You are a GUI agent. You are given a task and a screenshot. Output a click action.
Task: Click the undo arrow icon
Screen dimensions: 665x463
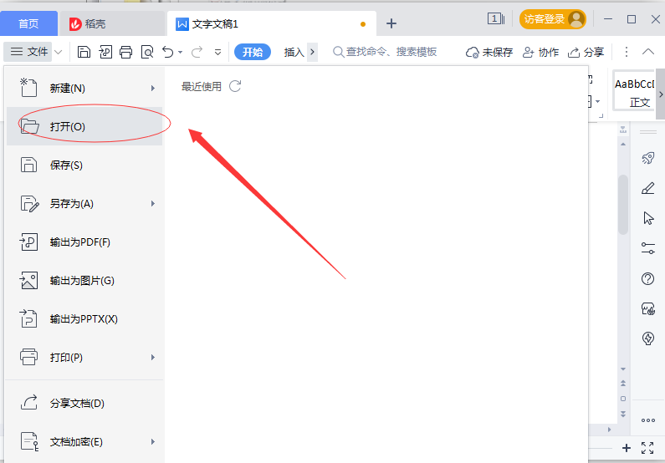(x=168, y=52)
